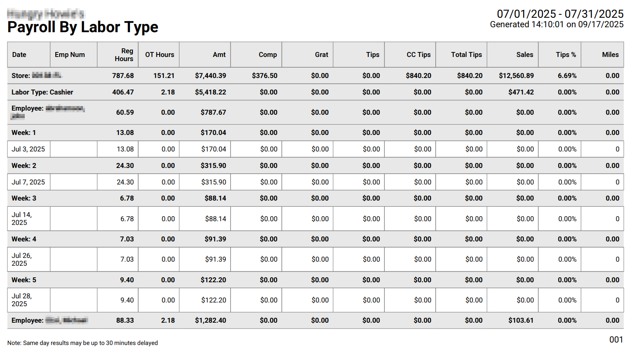Click the Reg Hours column header

pyautogui.click(x=118, y=54)
